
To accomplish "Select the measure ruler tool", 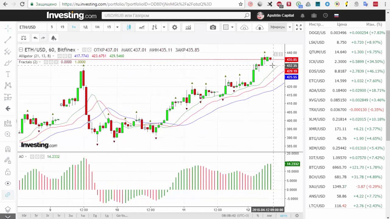I will click(8, 123).
